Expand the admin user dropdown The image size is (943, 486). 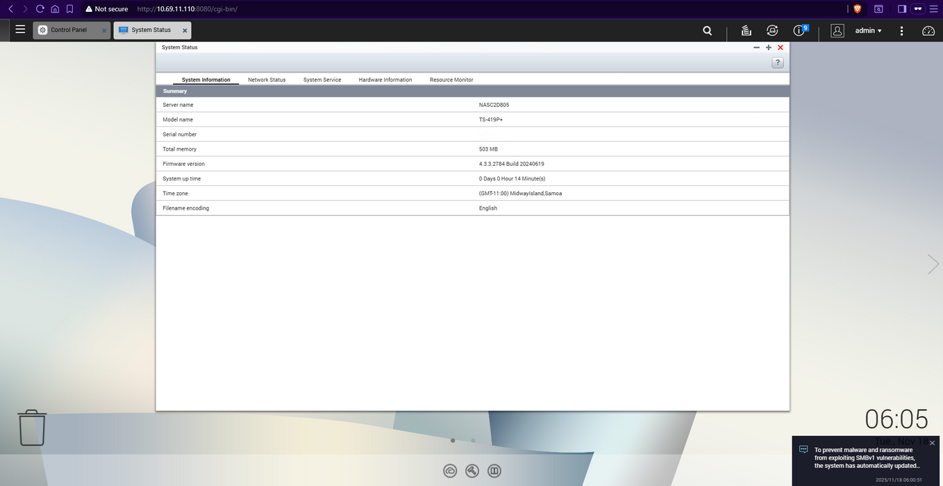tap(868, 31)
